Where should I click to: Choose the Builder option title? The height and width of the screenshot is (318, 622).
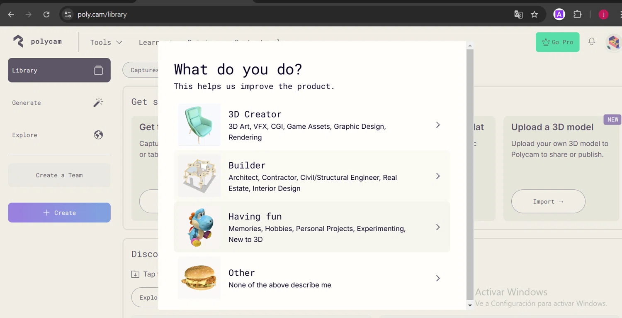(247, 165)
